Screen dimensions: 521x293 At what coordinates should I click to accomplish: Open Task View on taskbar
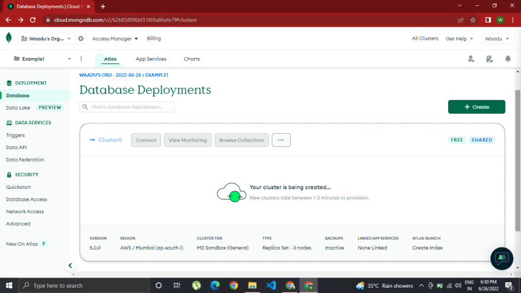(177, 285)
